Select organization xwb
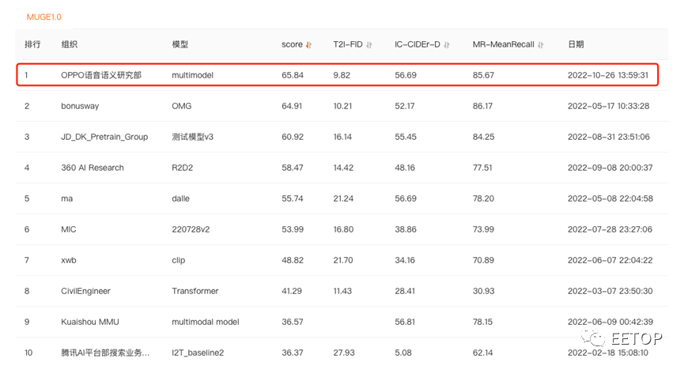This screenshot has width=684, height=366. (69, 260)
